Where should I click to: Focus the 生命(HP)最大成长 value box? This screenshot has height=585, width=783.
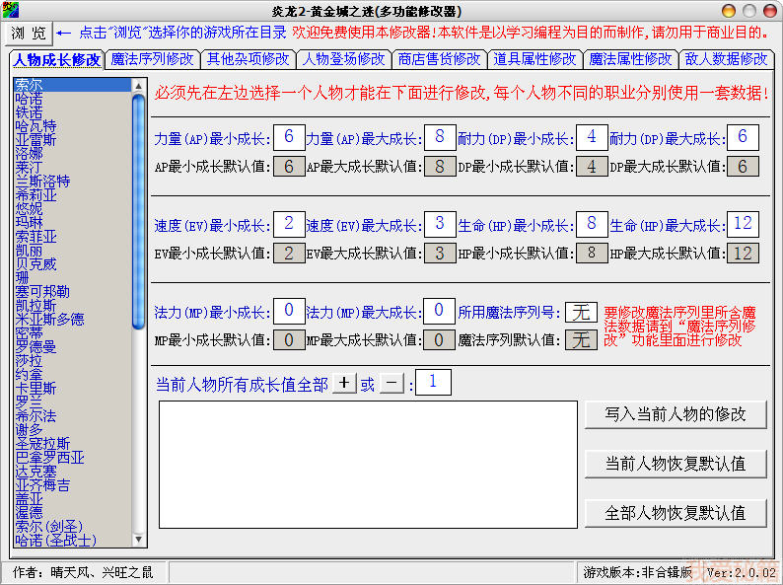tap(743, 224)
